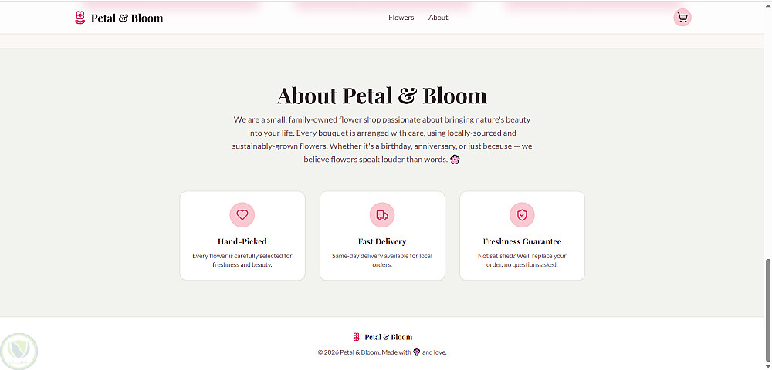Click the shield watermark badge in corner
The height and width of the screenshot is (370, 772).
click(19, 351)
